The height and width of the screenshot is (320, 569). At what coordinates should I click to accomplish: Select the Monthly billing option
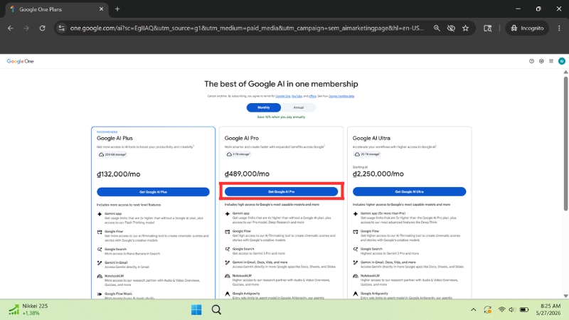[263, 107]
